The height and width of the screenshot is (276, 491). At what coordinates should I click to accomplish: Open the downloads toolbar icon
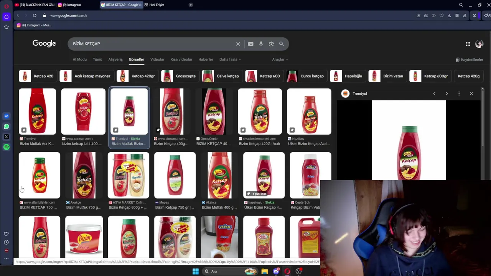pos(449,15)
